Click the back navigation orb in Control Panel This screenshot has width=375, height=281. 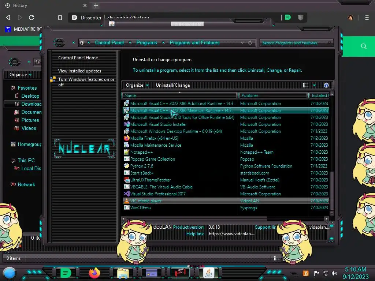[x=59, y=43]
